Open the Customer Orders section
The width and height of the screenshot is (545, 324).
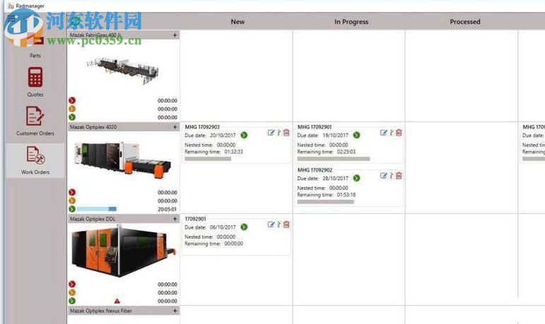point(35,121)
